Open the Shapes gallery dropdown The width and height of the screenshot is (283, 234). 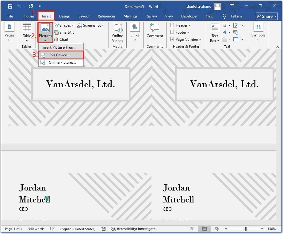(64, 25)
